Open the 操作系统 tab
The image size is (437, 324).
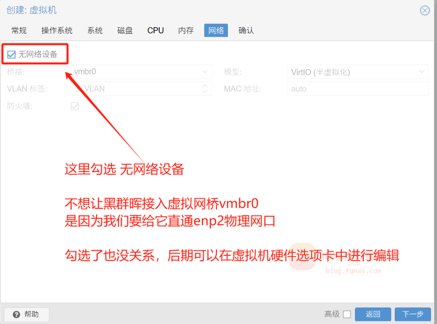[x=57, y=31]
